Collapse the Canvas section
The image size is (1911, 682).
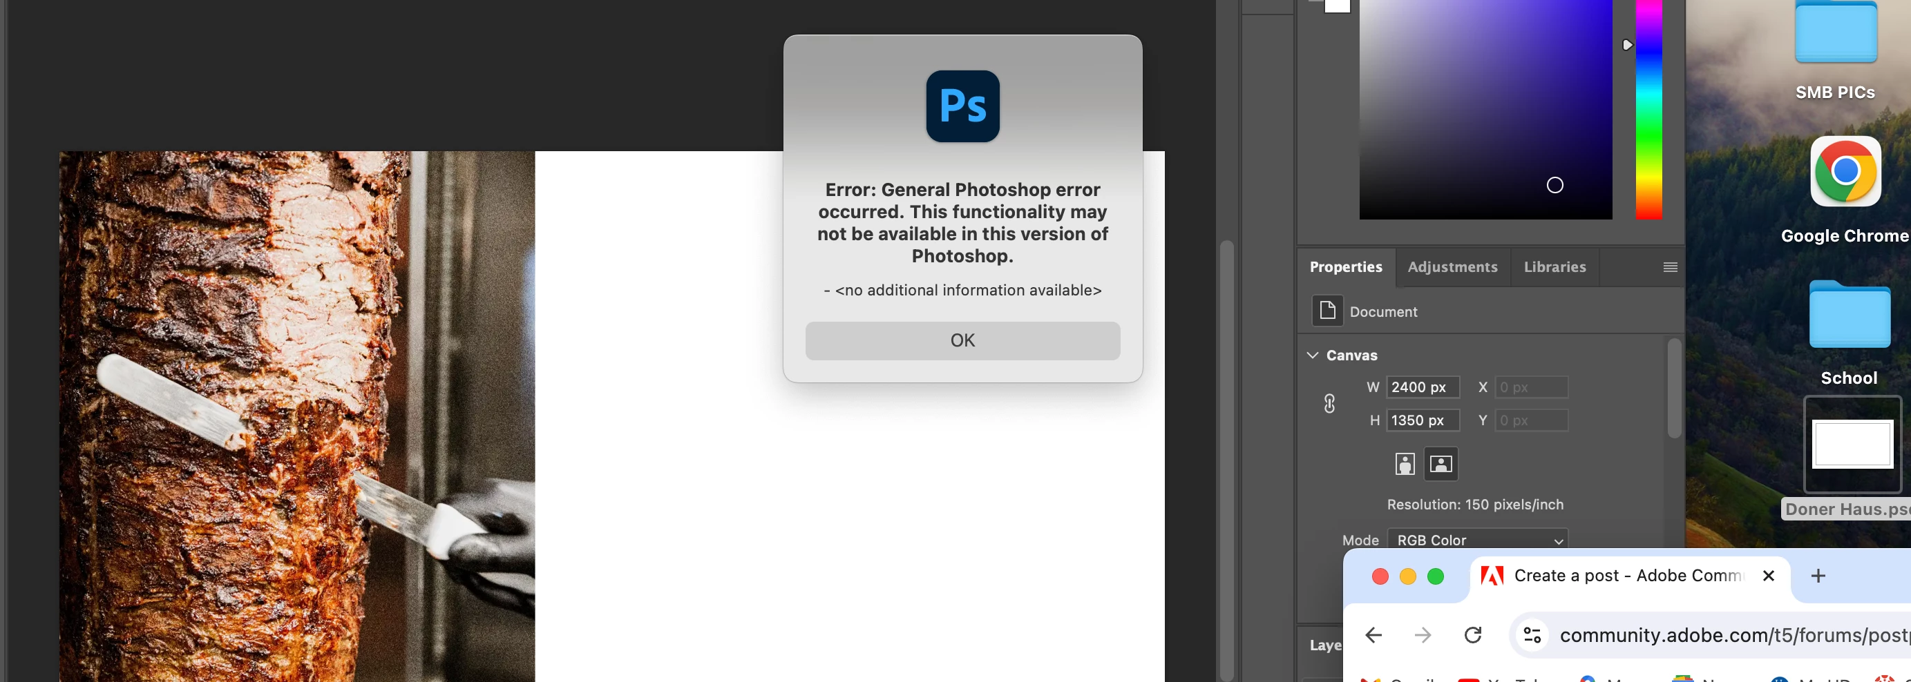tap(1312, 355)
